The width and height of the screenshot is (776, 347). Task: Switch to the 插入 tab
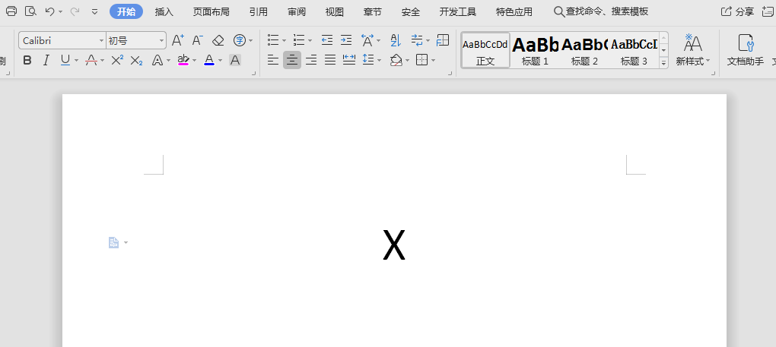pos(164,11)
